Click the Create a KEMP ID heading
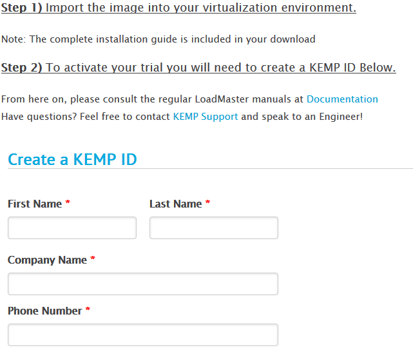Image resolution: width=413 pixels, height=350 pixels. (x=72, y=159)
